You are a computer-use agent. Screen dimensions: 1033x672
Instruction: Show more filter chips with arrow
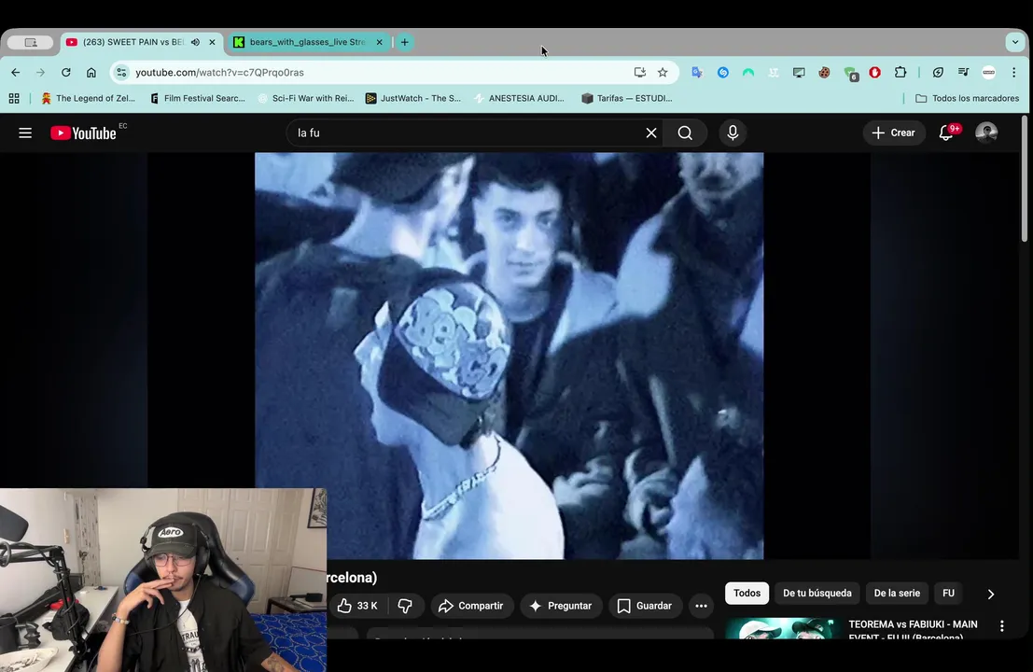click(991, 594)
